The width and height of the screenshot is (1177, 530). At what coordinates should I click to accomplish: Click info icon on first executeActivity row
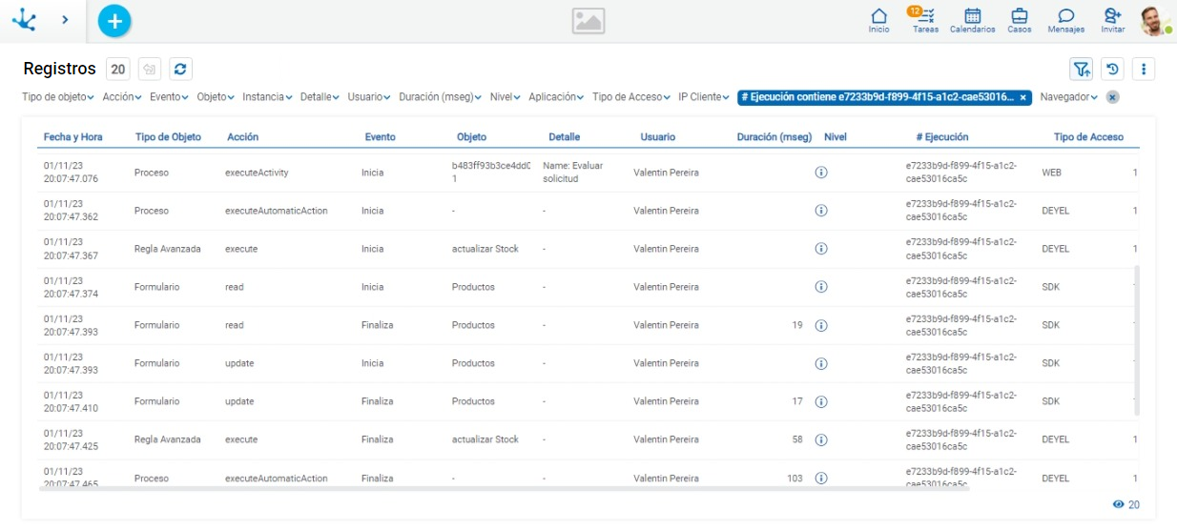(820, 173)
